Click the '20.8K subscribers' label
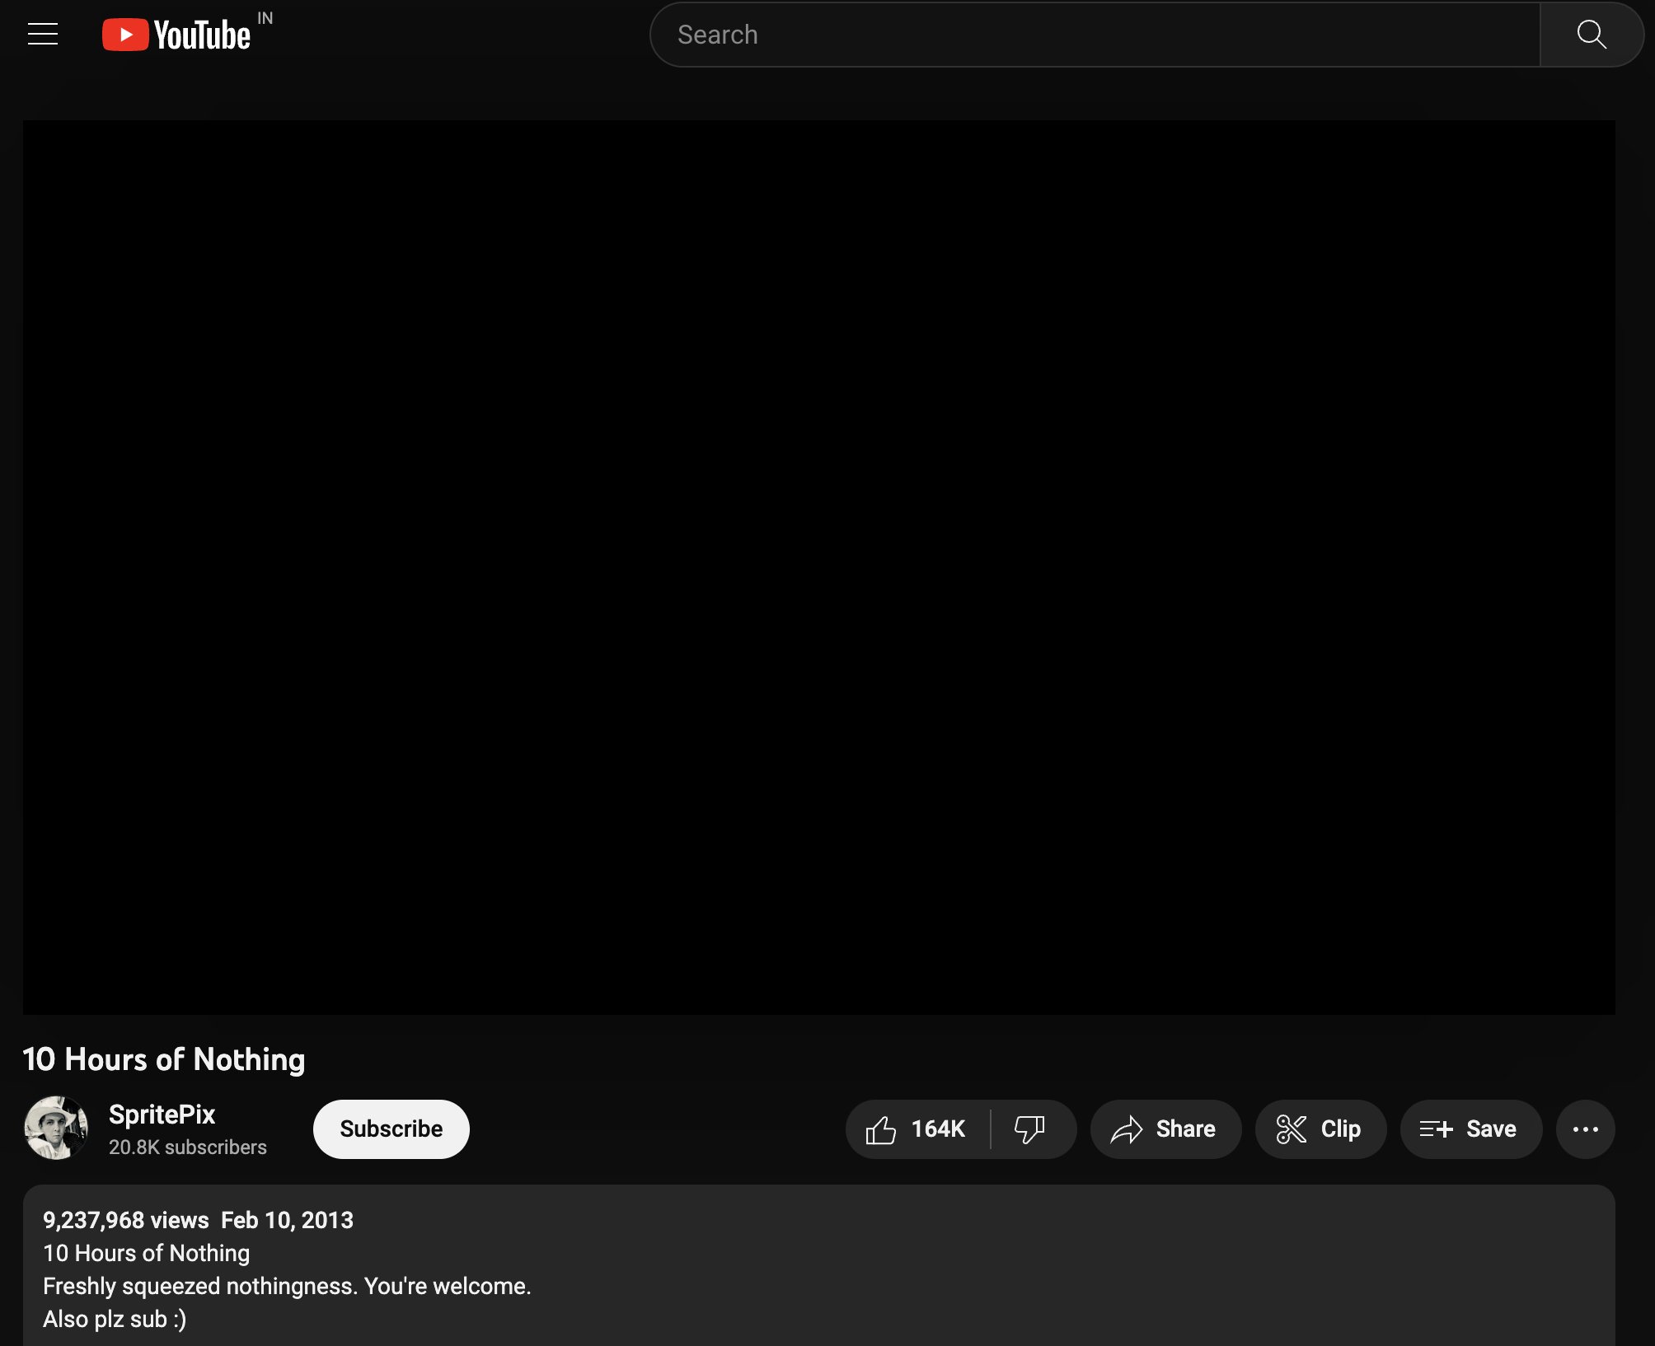This screenshot has width=1655, height=1346. coord(188,1147)
